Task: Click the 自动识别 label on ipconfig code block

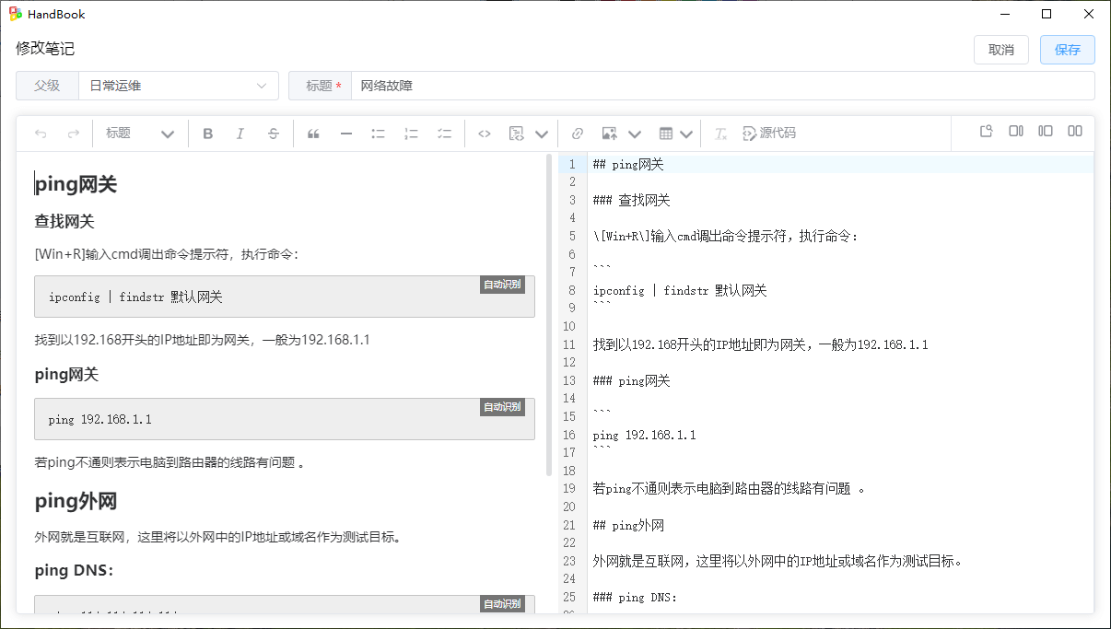Action: pos(502,285)
